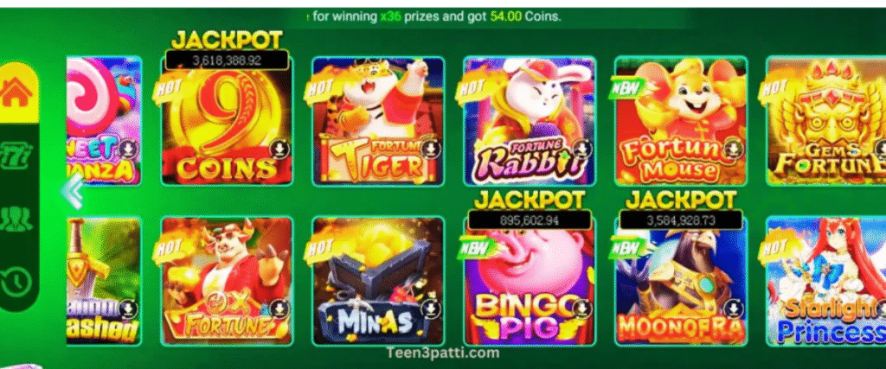Click the Moon of Ra jackpot amount

[681, 220]
